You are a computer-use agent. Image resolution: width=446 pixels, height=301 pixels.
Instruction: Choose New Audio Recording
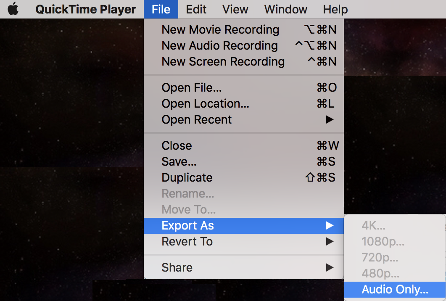coord(244,45)
